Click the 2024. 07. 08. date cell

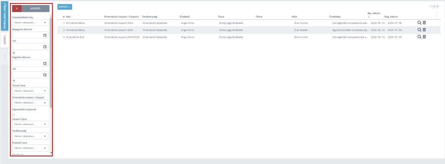(x=395, y=23)
